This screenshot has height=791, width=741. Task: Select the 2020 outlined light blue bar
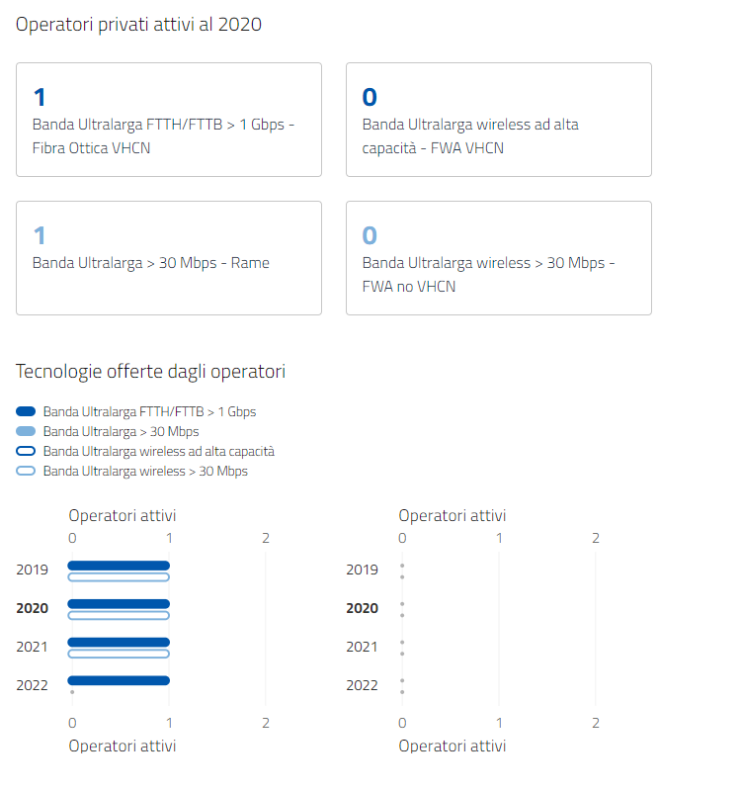[x=119, y=615]
